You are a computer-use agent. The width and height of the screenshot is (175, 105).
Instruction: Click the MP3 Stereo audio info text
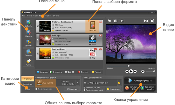click(x=59, y=25)
